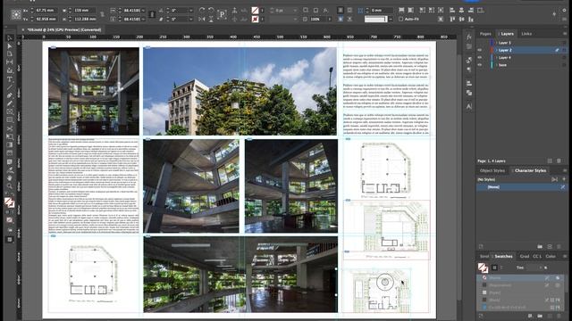Image resolution: width=572 pixels, height=321 pixels.
Task: Click the rotate 90° clockwise icon
Action: 202,10
